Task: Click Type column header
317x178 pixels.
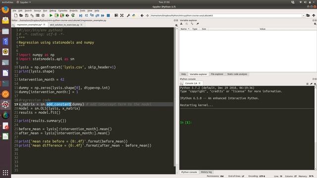Action: point(195,29)
